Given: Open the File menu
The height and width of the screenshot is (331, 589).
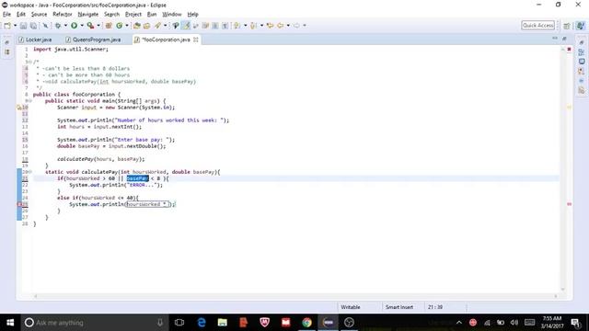Looking at the screenshot, I should point(6,15).
